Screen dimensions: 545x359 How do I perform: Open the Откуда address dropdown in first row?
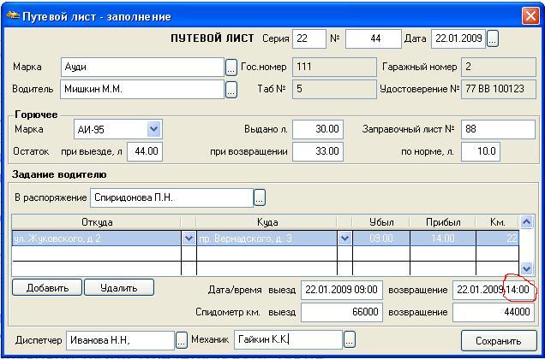tap(189, 238)
